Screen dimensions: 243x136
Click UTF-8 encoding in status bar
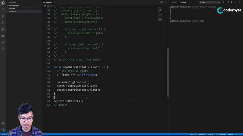coord(210,134)
